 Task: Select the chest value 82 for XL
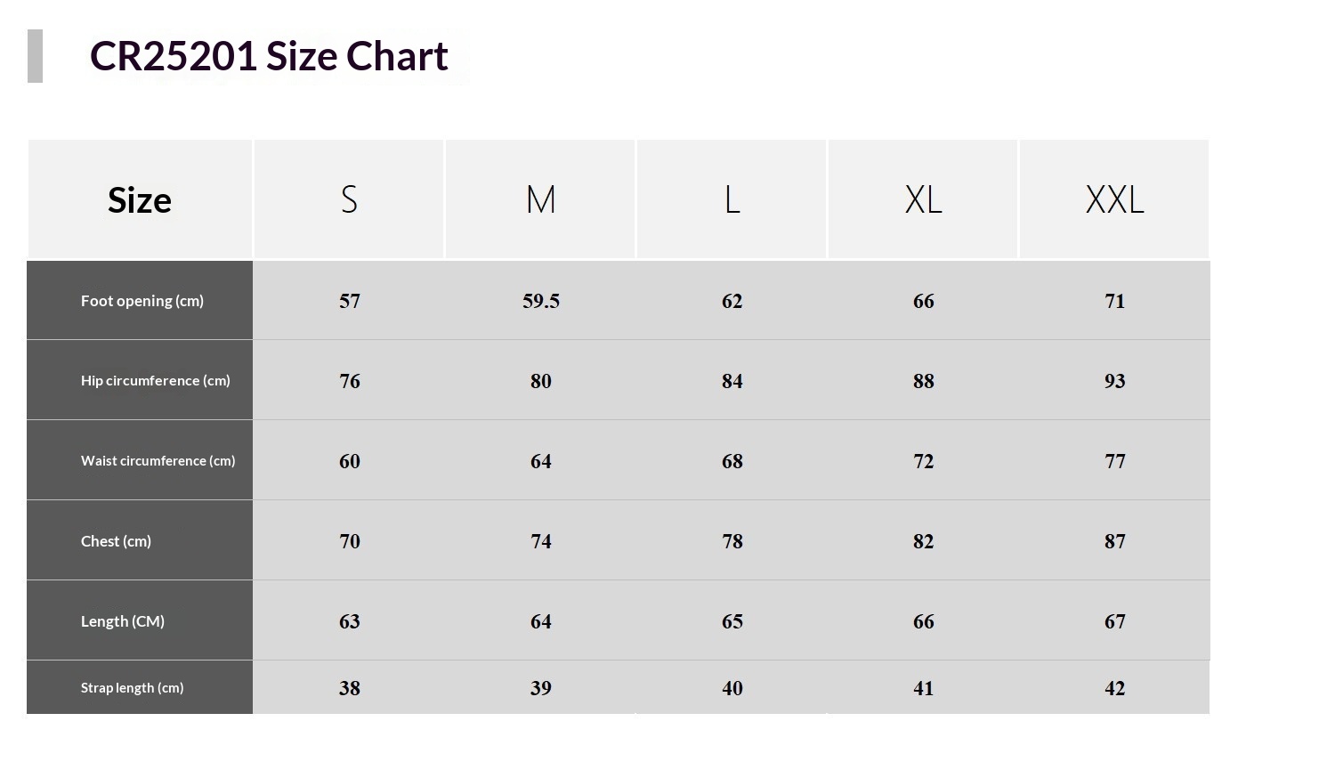point(923,541)
